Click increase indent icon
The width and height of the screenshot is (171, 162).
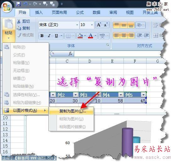146,35
